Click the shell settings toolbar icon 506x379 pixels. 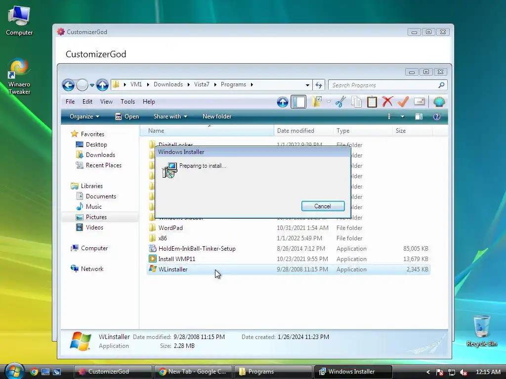click(439, 102)
